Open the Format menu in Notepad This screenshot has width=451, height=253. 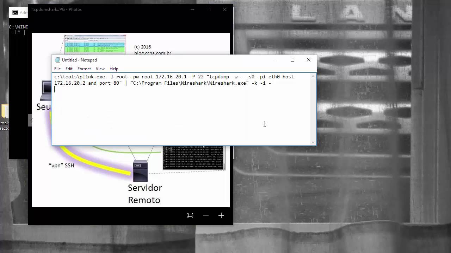coord(84,69)
